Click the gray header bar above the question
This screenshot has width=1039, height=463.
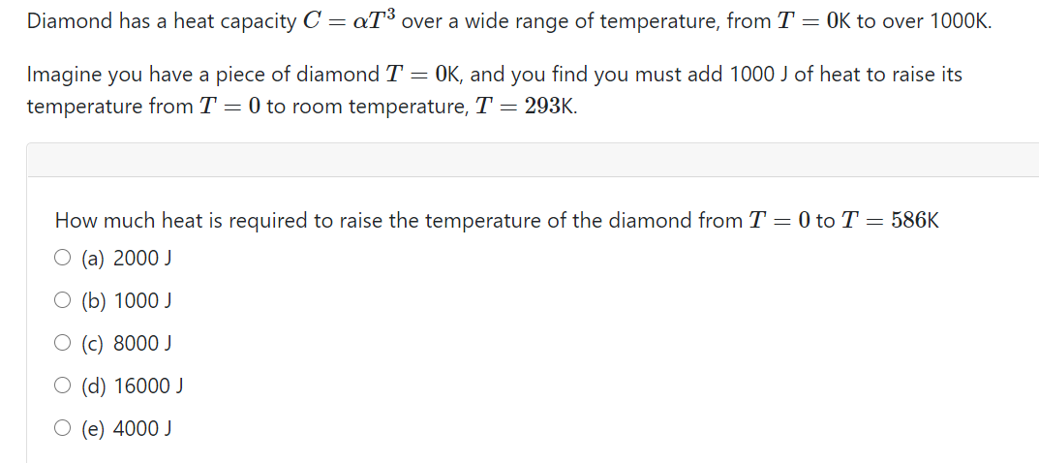click(533, 160)
